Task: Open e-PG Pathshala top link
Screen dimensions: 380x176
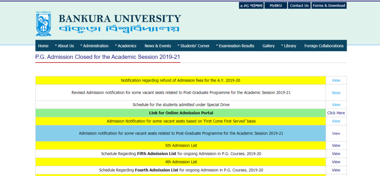Action: point(251,6)
